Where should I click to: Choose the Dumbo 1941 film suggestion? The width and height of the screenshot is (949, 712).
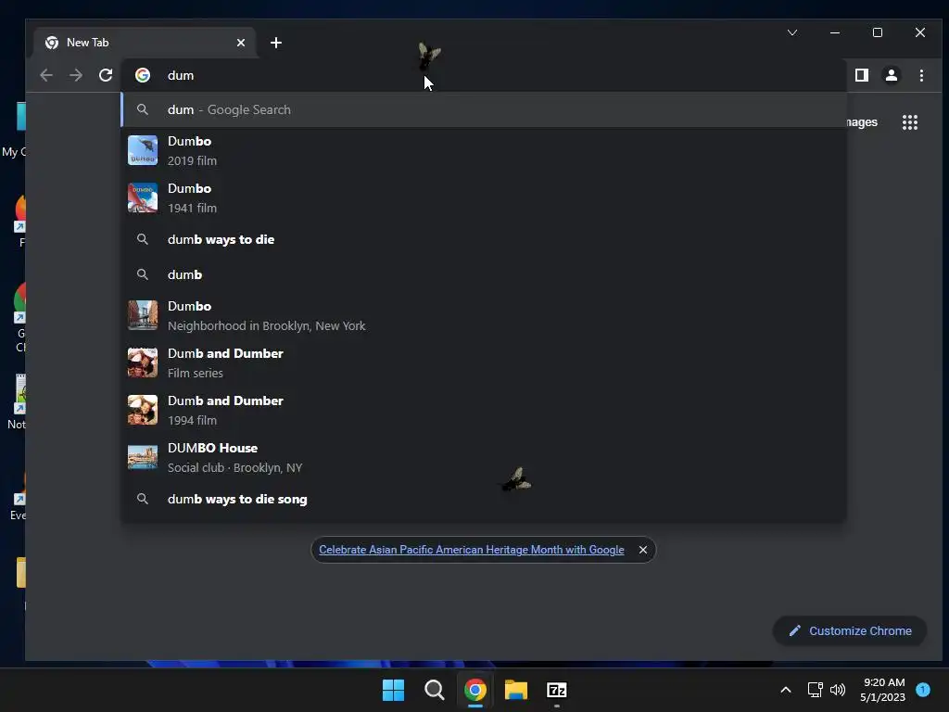[x=484, y=197]
